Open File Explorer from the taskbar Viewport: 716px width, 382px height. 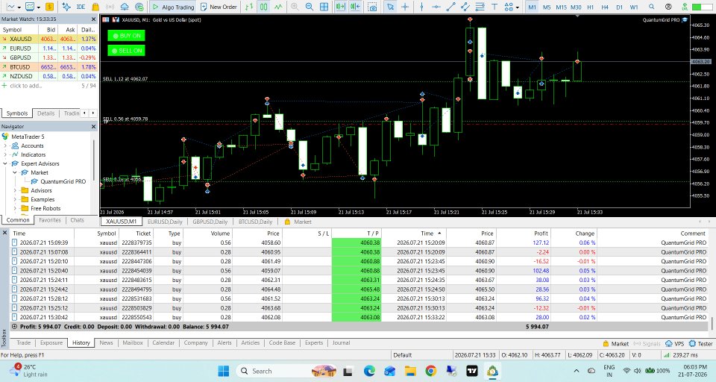click(x=410, y=371)
